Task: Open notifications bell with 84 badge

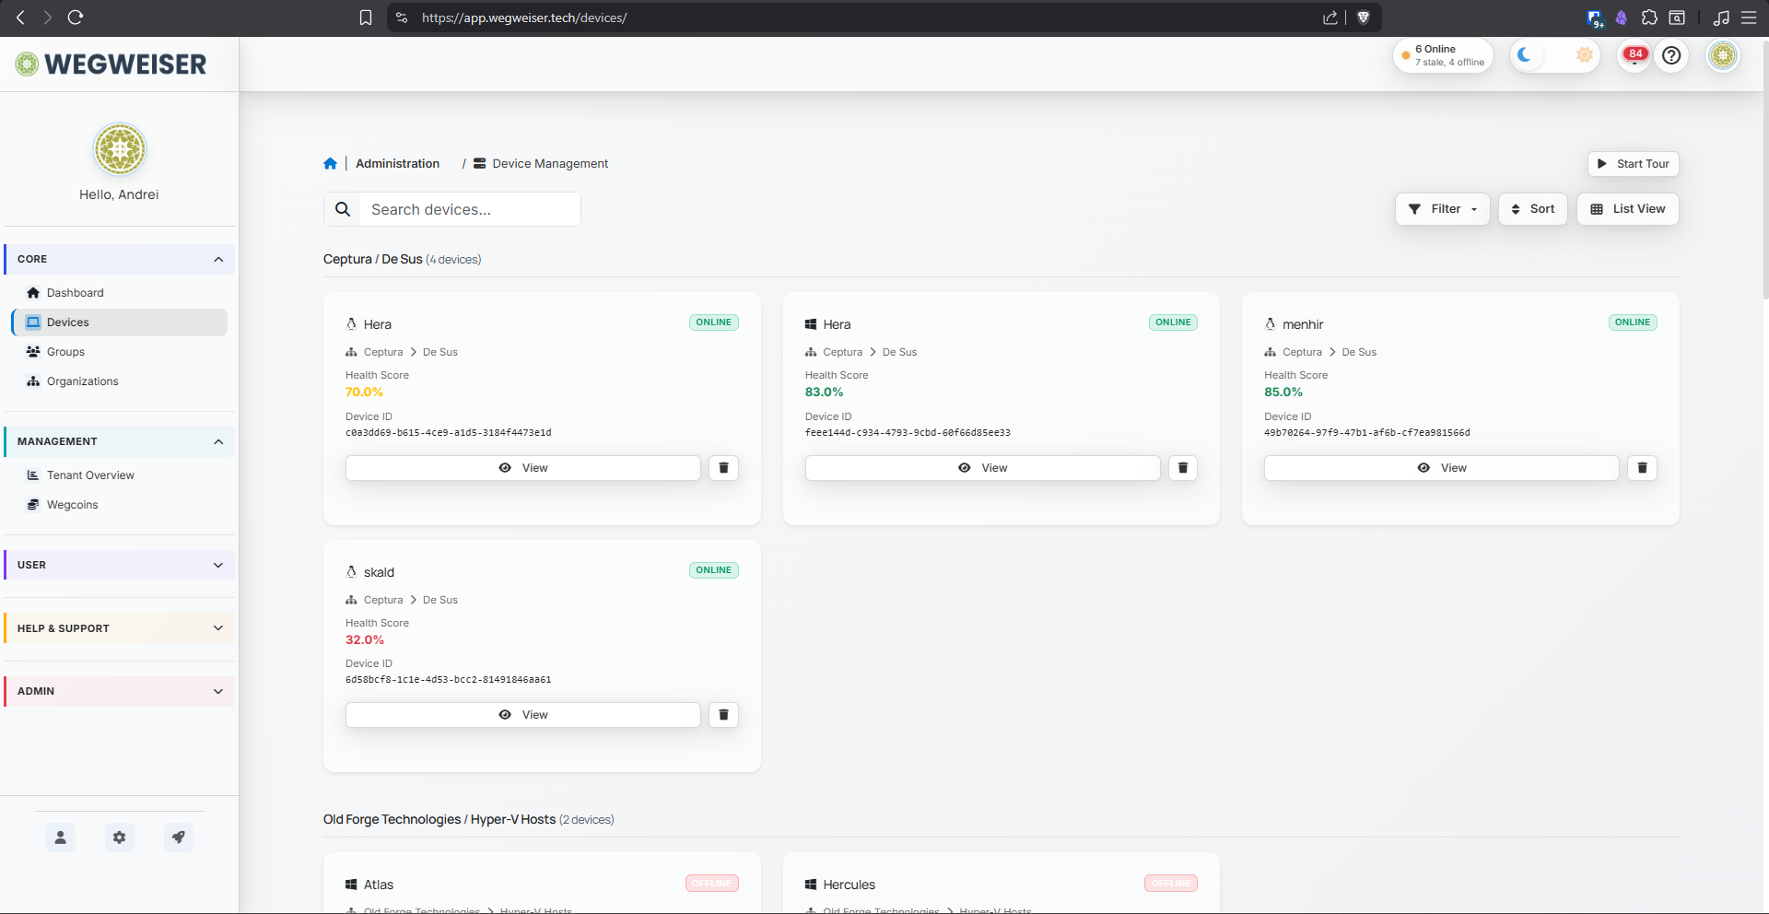Action: pos(1634,56)
